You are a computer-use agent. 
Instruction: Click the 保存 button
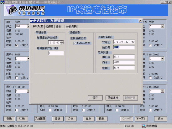click(95, 98)
